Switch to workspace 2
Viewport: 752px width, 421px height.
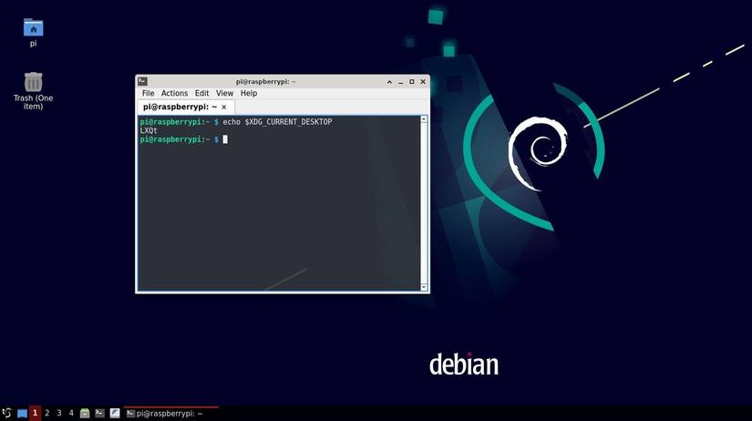point(47,413)
